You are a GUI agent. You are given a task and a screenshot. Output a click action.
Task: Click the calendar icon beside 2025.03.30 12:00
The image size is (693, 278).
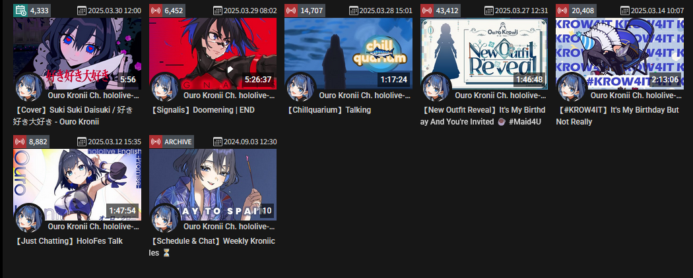82,11
